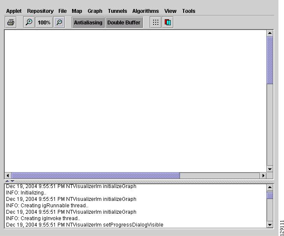Click the canvas vertical scrollbar up arrow
284x236 pixels.
[x=270, y=33]
